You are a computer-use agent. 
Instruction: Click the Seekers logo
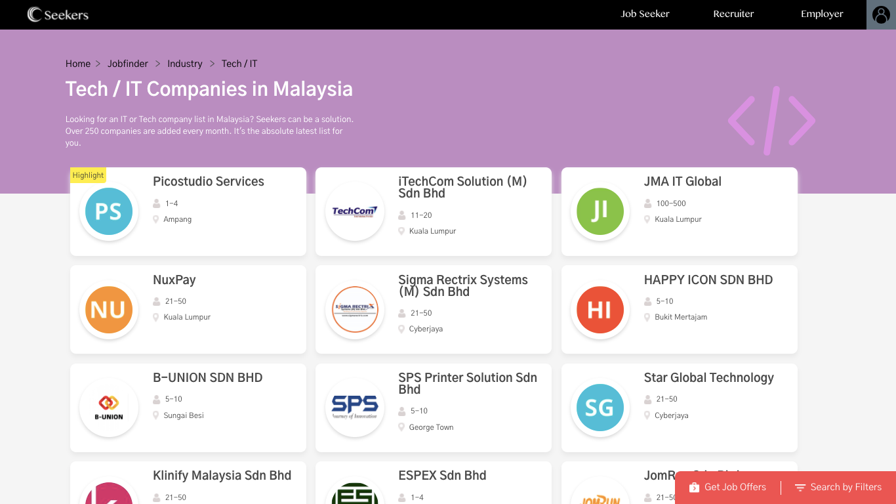[58, 14]
